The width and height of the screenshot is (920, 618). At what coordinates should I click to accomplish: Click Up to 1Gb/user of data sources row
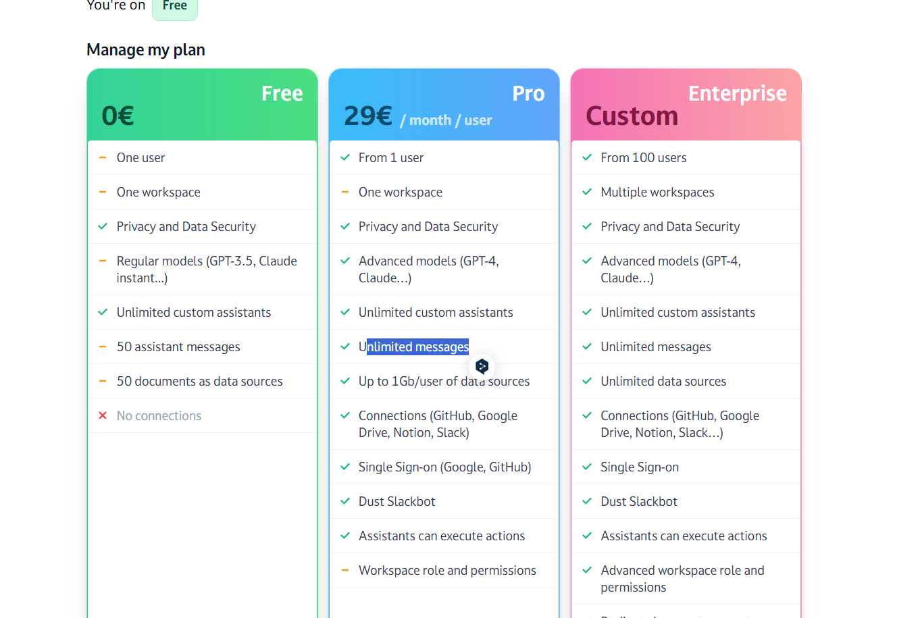point(444,381)
